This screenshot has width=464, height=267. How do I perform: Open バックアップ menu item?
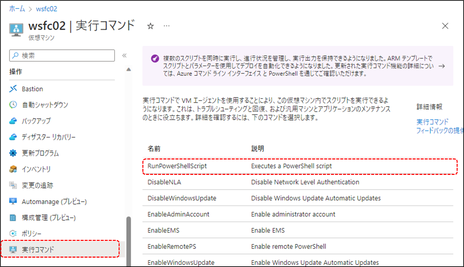pos(36,121)
